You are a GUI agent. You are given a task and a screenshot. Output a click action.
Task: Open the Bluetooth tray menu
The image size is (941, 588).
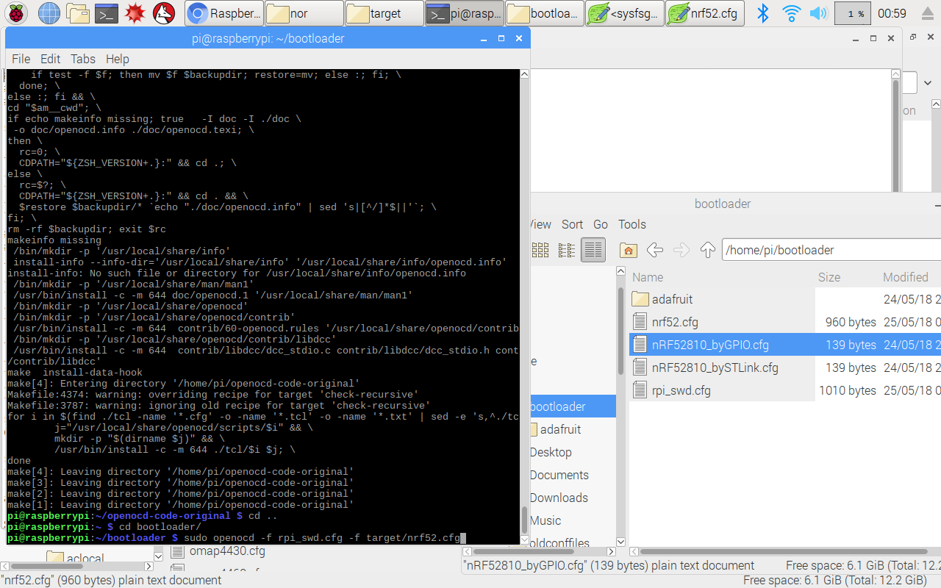[x=763, y=13]
